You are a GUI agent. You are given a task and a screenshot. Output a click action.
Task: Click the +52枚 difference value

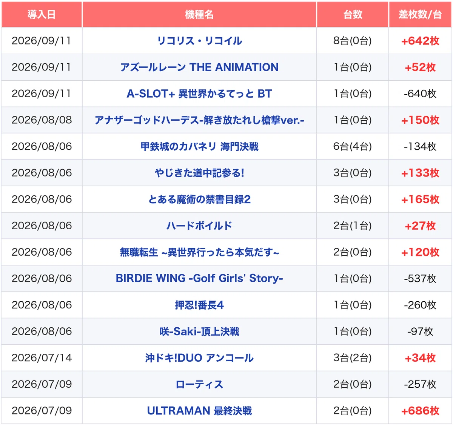pos(420,67)
